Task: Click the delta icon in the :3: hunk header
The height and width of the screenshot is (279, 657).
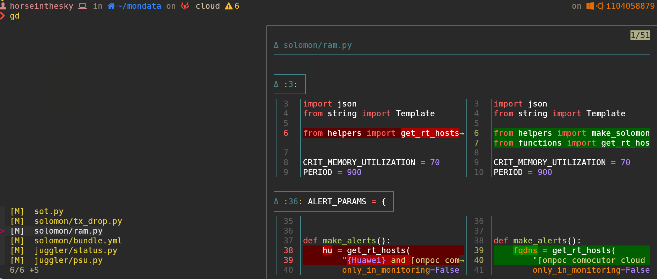Action: tap(276, 84)
